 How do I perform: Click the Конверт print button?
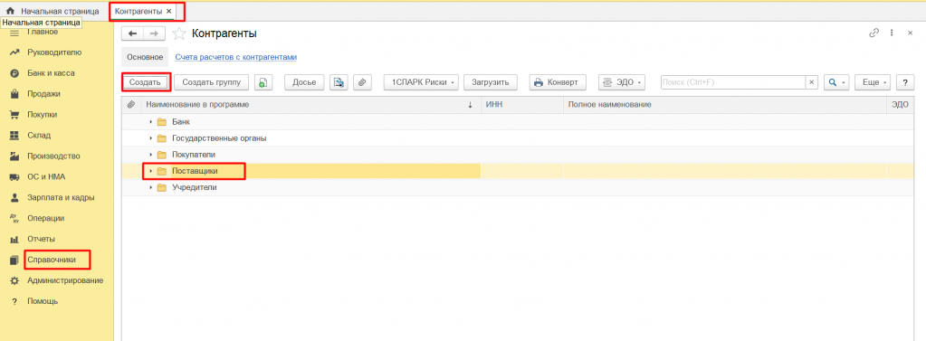(557, 82)
